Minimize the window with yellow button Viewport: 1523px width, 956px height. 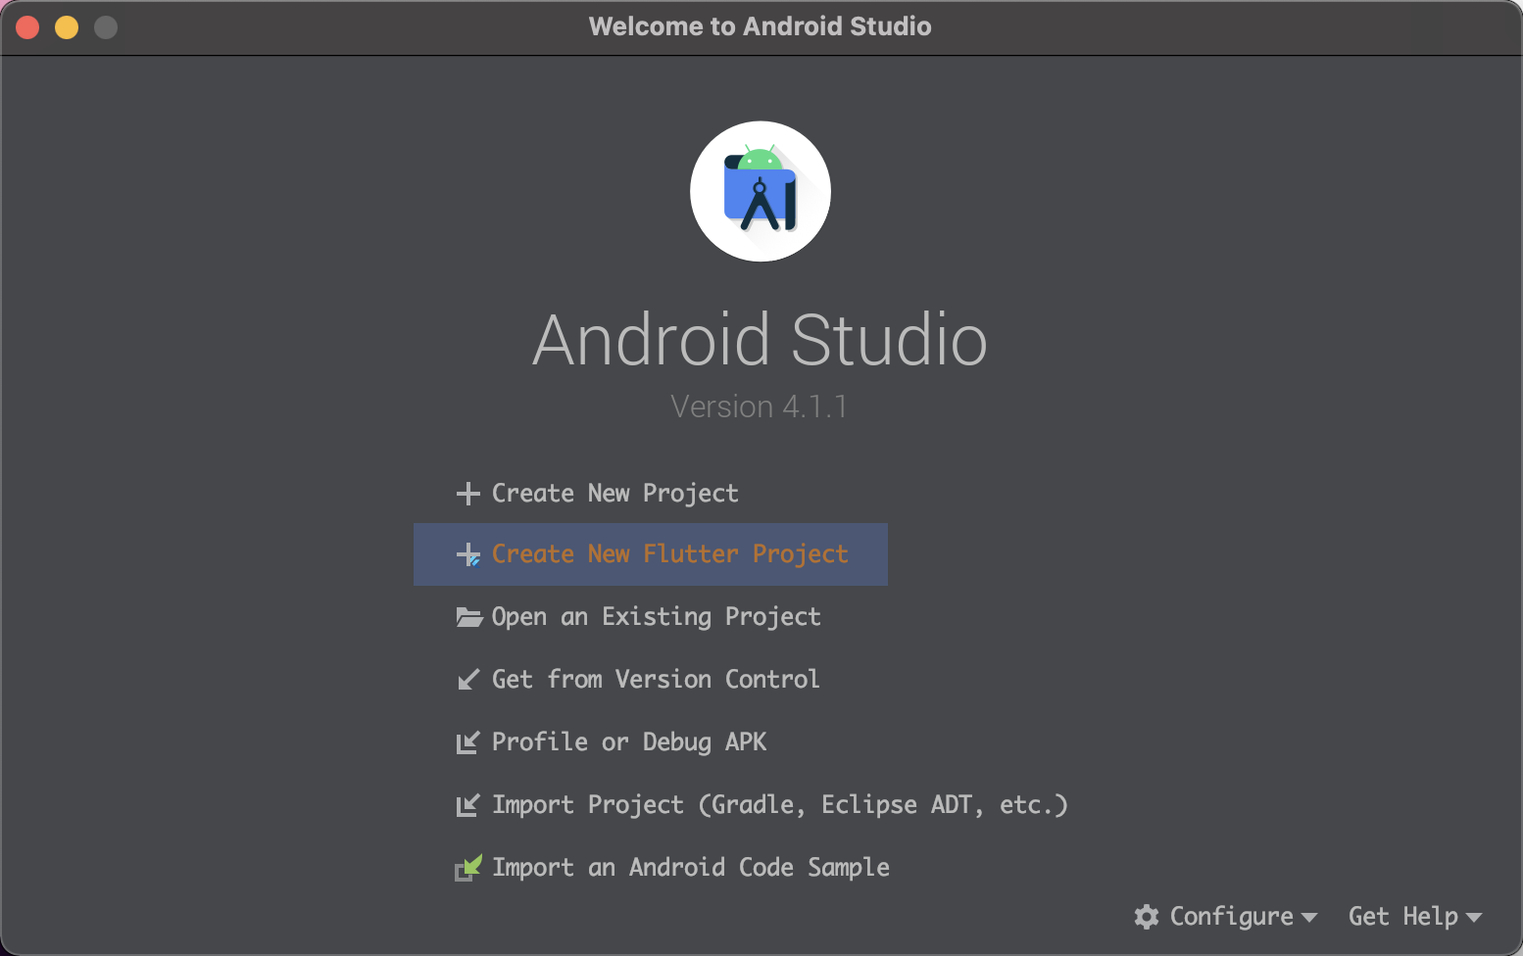(x=67, y=27)
